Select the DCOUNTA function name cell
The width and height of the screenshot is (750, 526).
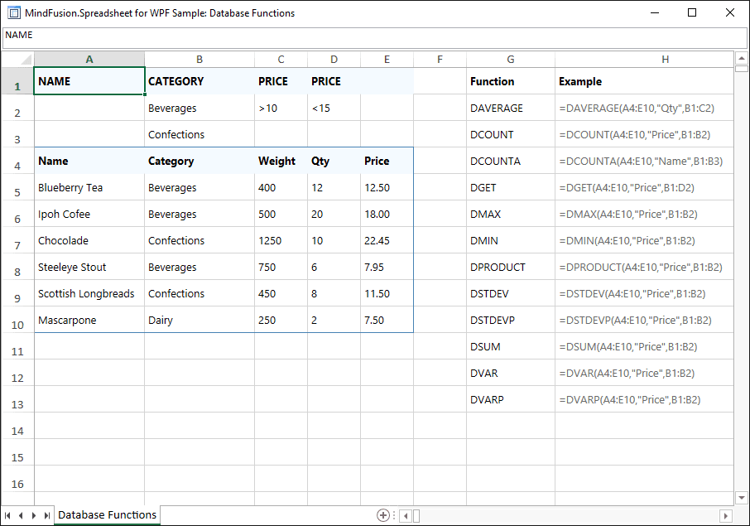click(x=511, y=161)
